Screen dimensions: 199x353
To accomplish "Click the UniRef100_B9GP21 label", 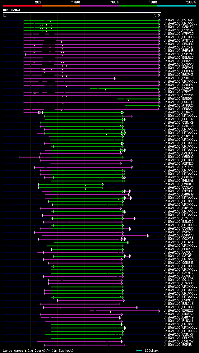I will [x=179, y=89].
